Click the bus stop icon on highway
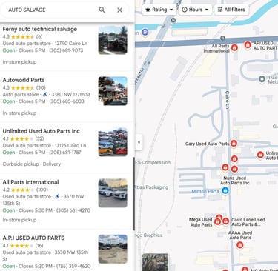The image size is (278, 271). coord(222,39)
